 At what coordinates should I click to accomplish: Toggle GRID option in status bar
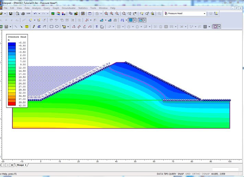click(x=188, y=174)
